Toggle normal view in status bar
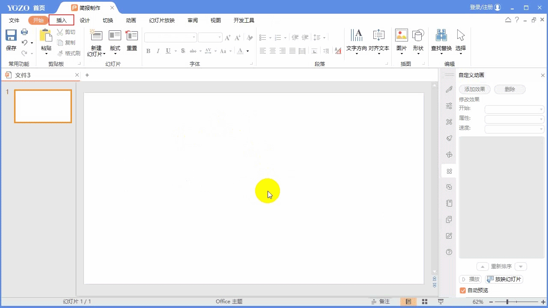This screenshot has height=308, width=548. click(x=408, y=302)
